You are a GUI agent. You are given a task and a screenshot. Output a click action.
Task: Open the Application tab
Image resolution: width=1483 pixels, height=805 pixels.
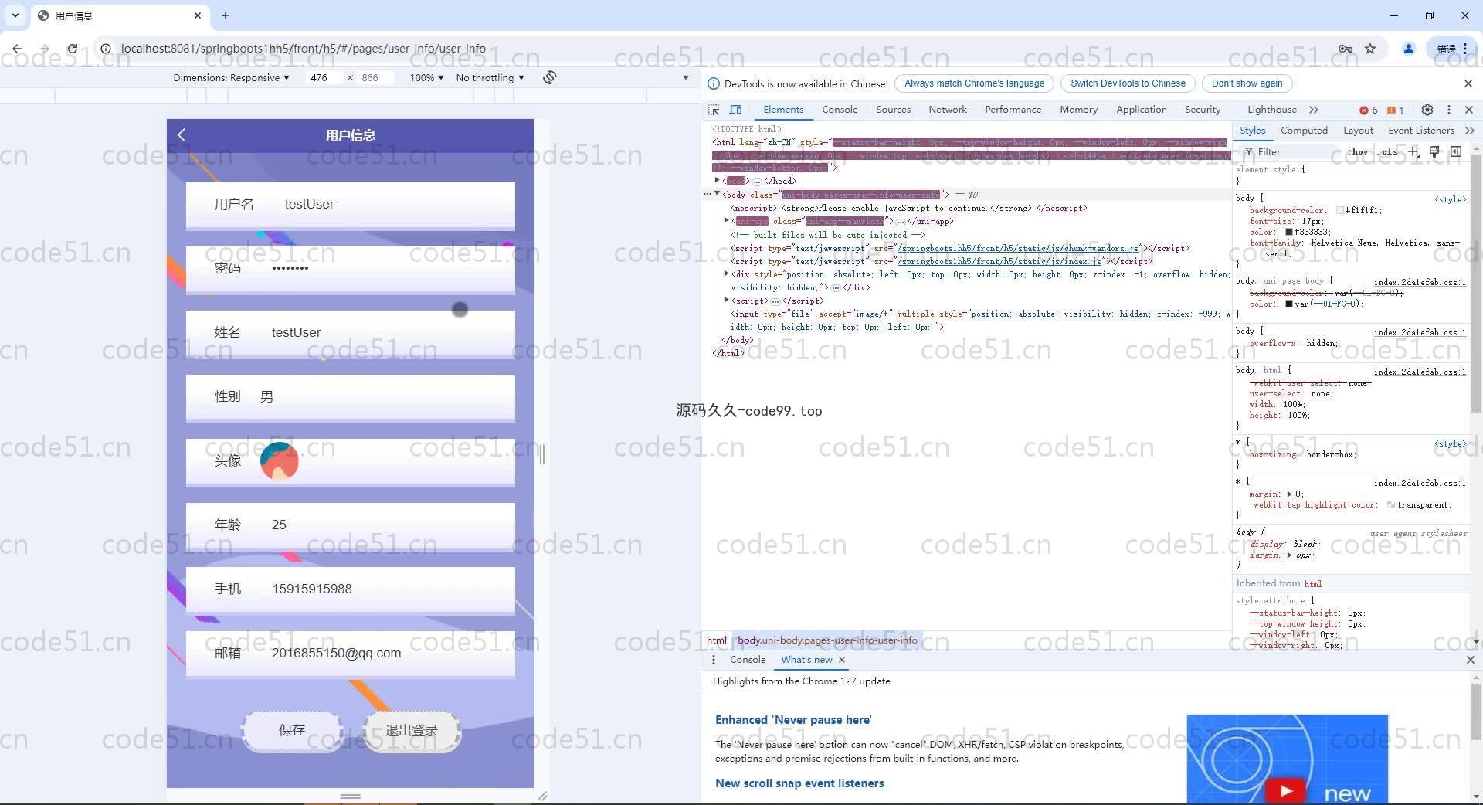click(1141, 110)
